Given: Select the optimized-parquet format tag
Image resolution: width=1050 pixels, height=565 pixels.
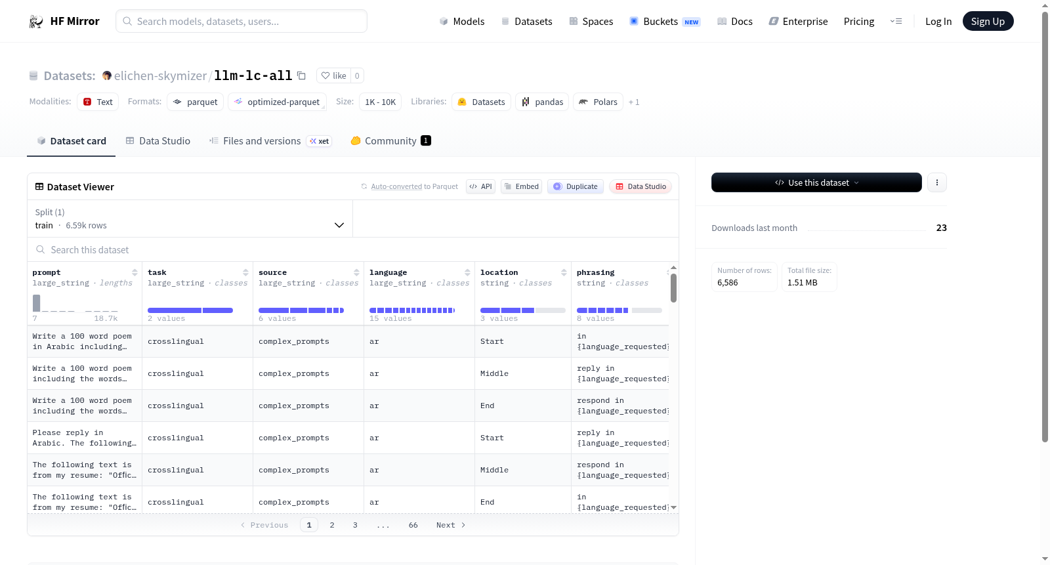Looking at the screenshot, I should (277, 102).
